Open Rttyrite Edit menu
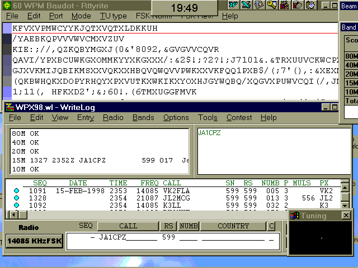Screen dimensions: 358x268 [x=34, y=16]
